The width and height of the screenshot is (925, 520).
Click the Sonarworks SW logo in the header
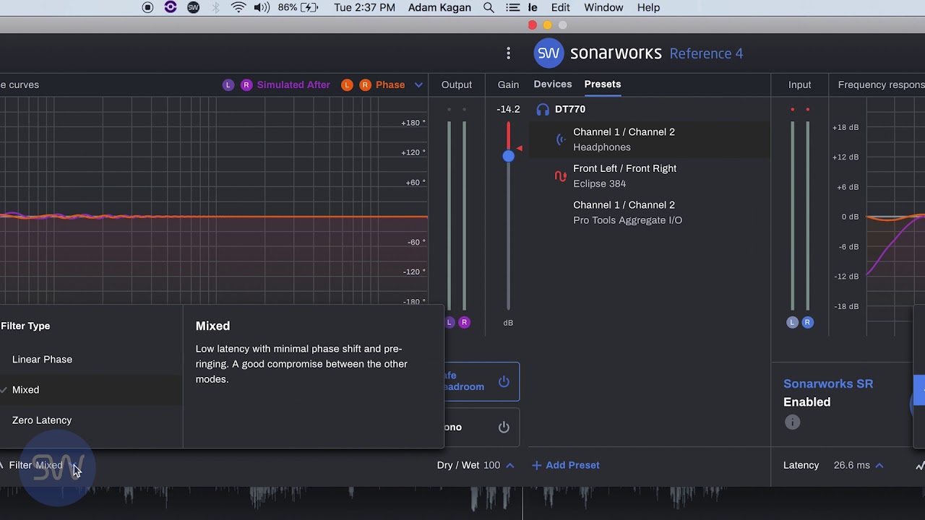(x=548, y=53)
